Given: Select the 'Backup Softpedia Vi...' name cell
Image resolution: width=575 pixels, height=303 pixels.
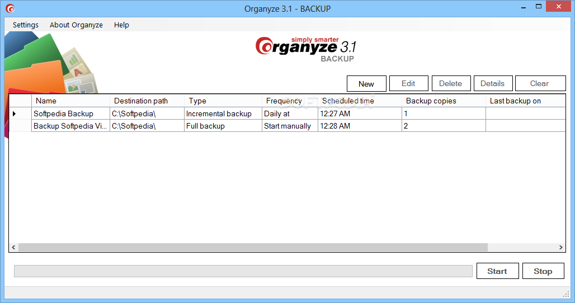Looking at the screenshot, I should [71, 126].
